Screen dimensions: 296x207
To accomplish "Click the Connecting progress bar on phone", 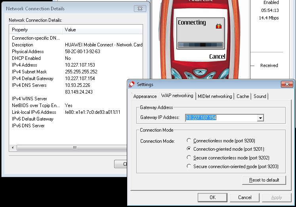I will coord(200,45).
